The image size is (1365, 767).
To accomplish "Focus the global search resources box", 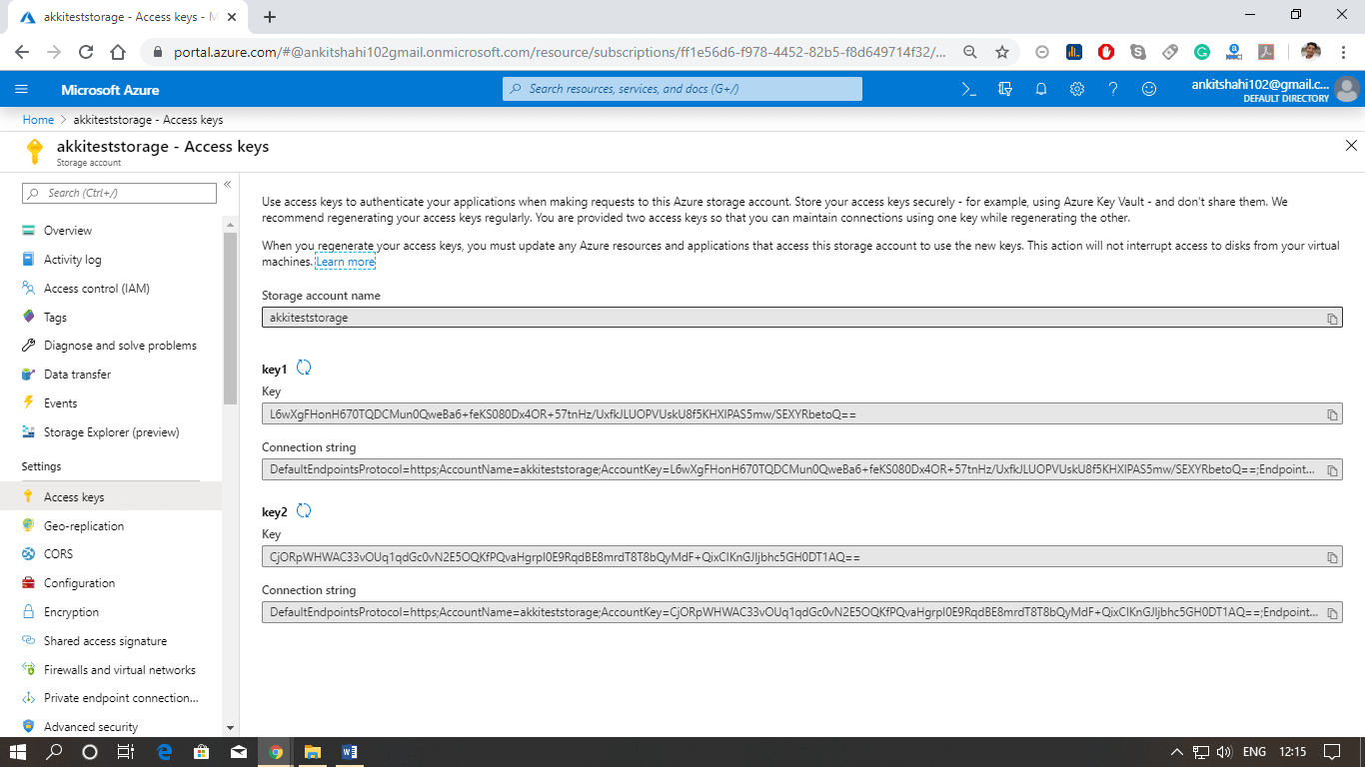I will (682, 89).
